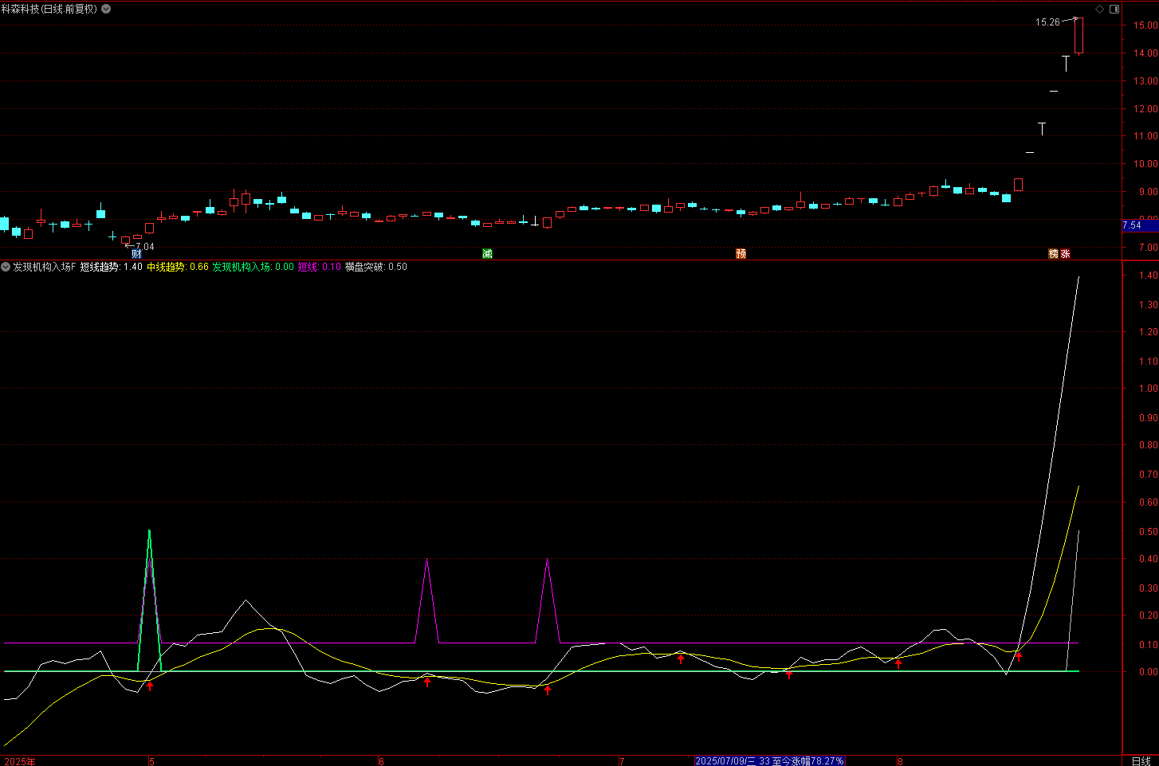Open the 日线 period selector at bottom-right

1141,760
